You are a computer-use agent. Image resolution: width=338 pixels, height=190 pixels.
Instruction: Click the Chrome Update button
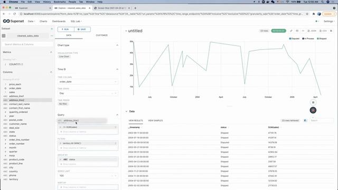click(328, 14)
